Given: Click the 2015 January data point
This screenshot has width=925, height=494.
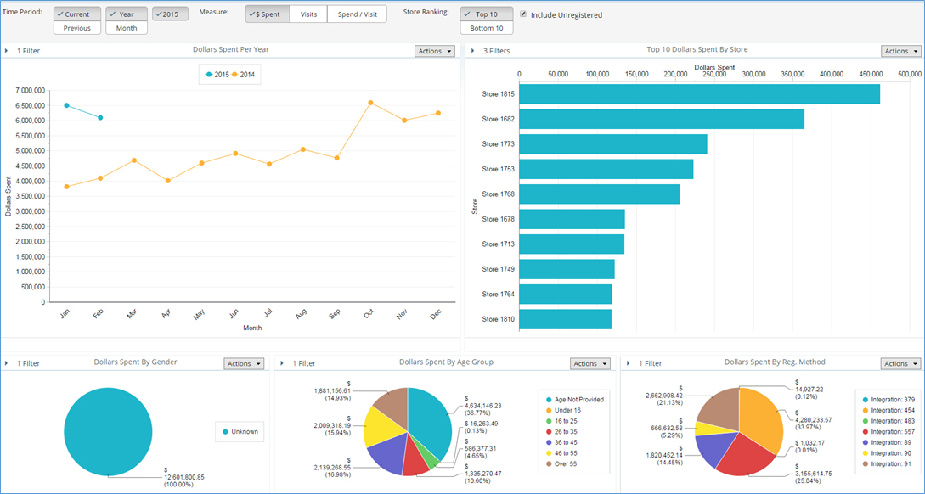Looking at the screenshot, I should pos(66,105).
